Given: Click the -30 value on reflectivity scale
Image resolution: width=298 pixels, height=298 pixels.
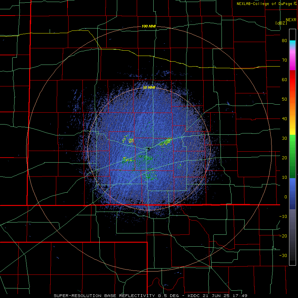Looking at the screenshot, I should click(x=283, y=255).
